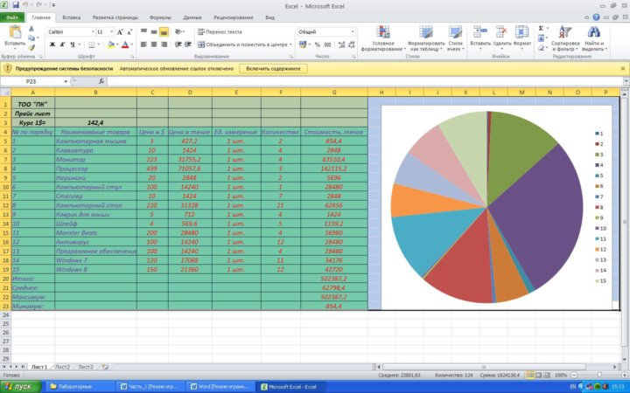Viewport: 630px width, 393px height.
Task: Toggle Wrap Text (Перенос текста)
Action: [220, 31]
